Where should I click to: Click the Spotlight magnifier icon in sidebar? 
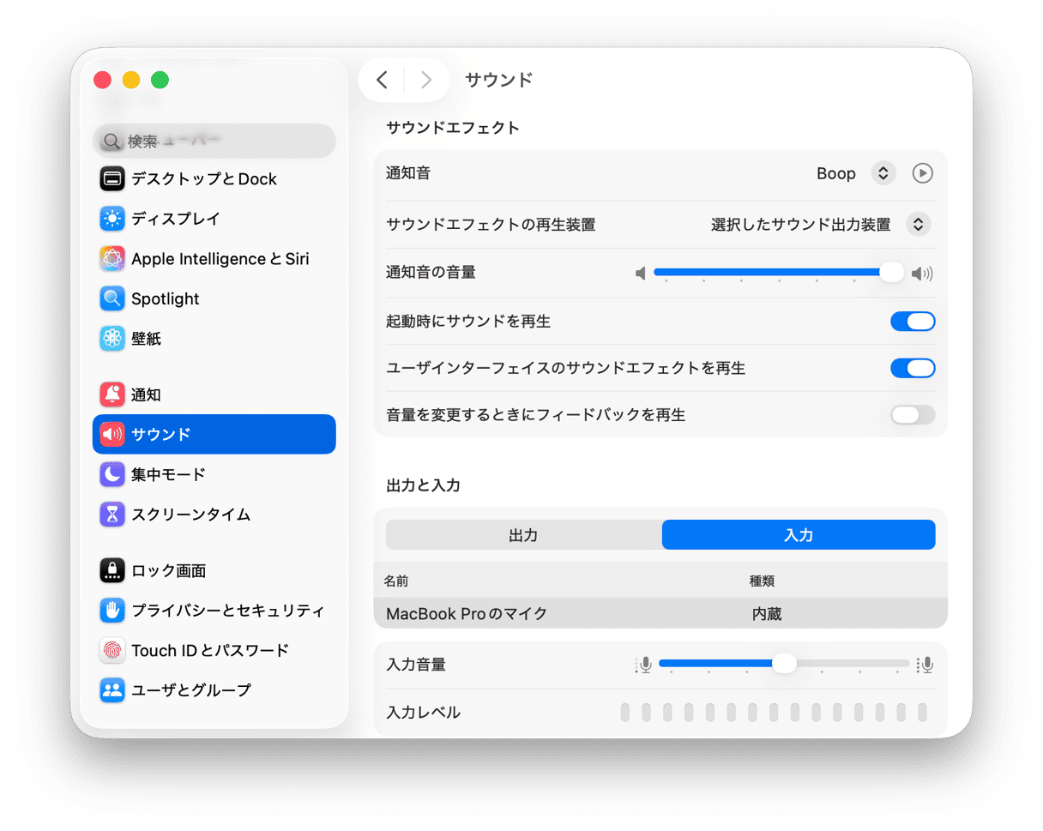112,298
